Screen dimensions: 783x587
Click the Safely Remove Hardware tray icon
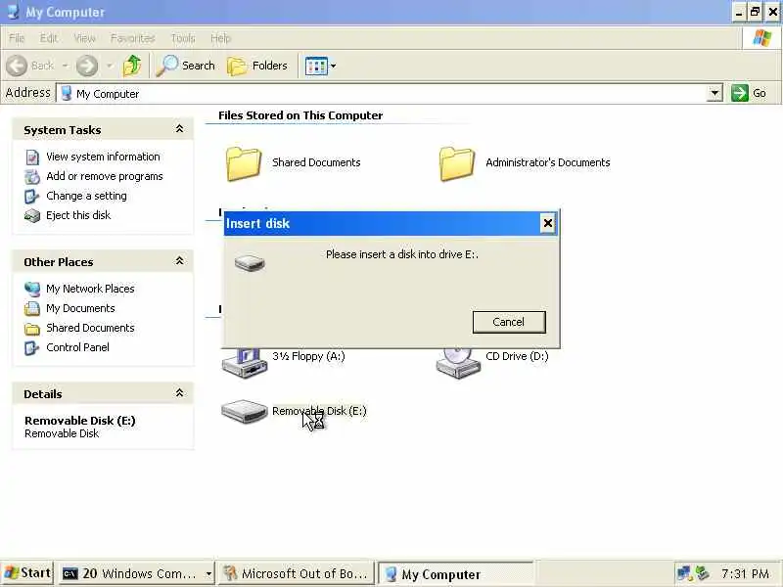point(703,573)
